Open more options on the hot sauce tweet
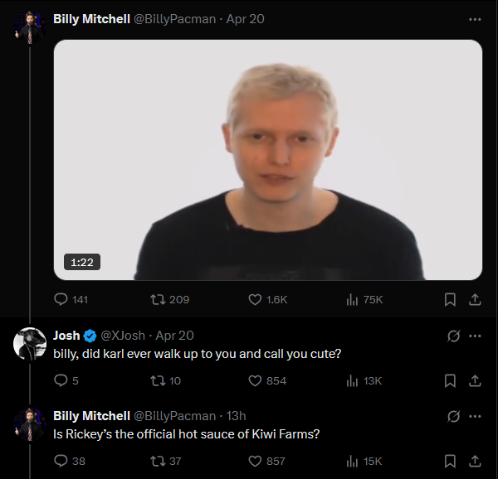498x479 pixels. tap(475, 416)
